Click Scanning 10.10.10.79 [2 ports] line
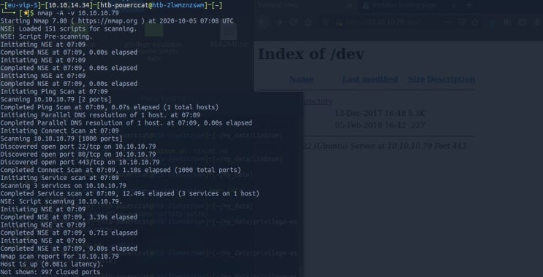The image size is (543, 277). [56, 99]
